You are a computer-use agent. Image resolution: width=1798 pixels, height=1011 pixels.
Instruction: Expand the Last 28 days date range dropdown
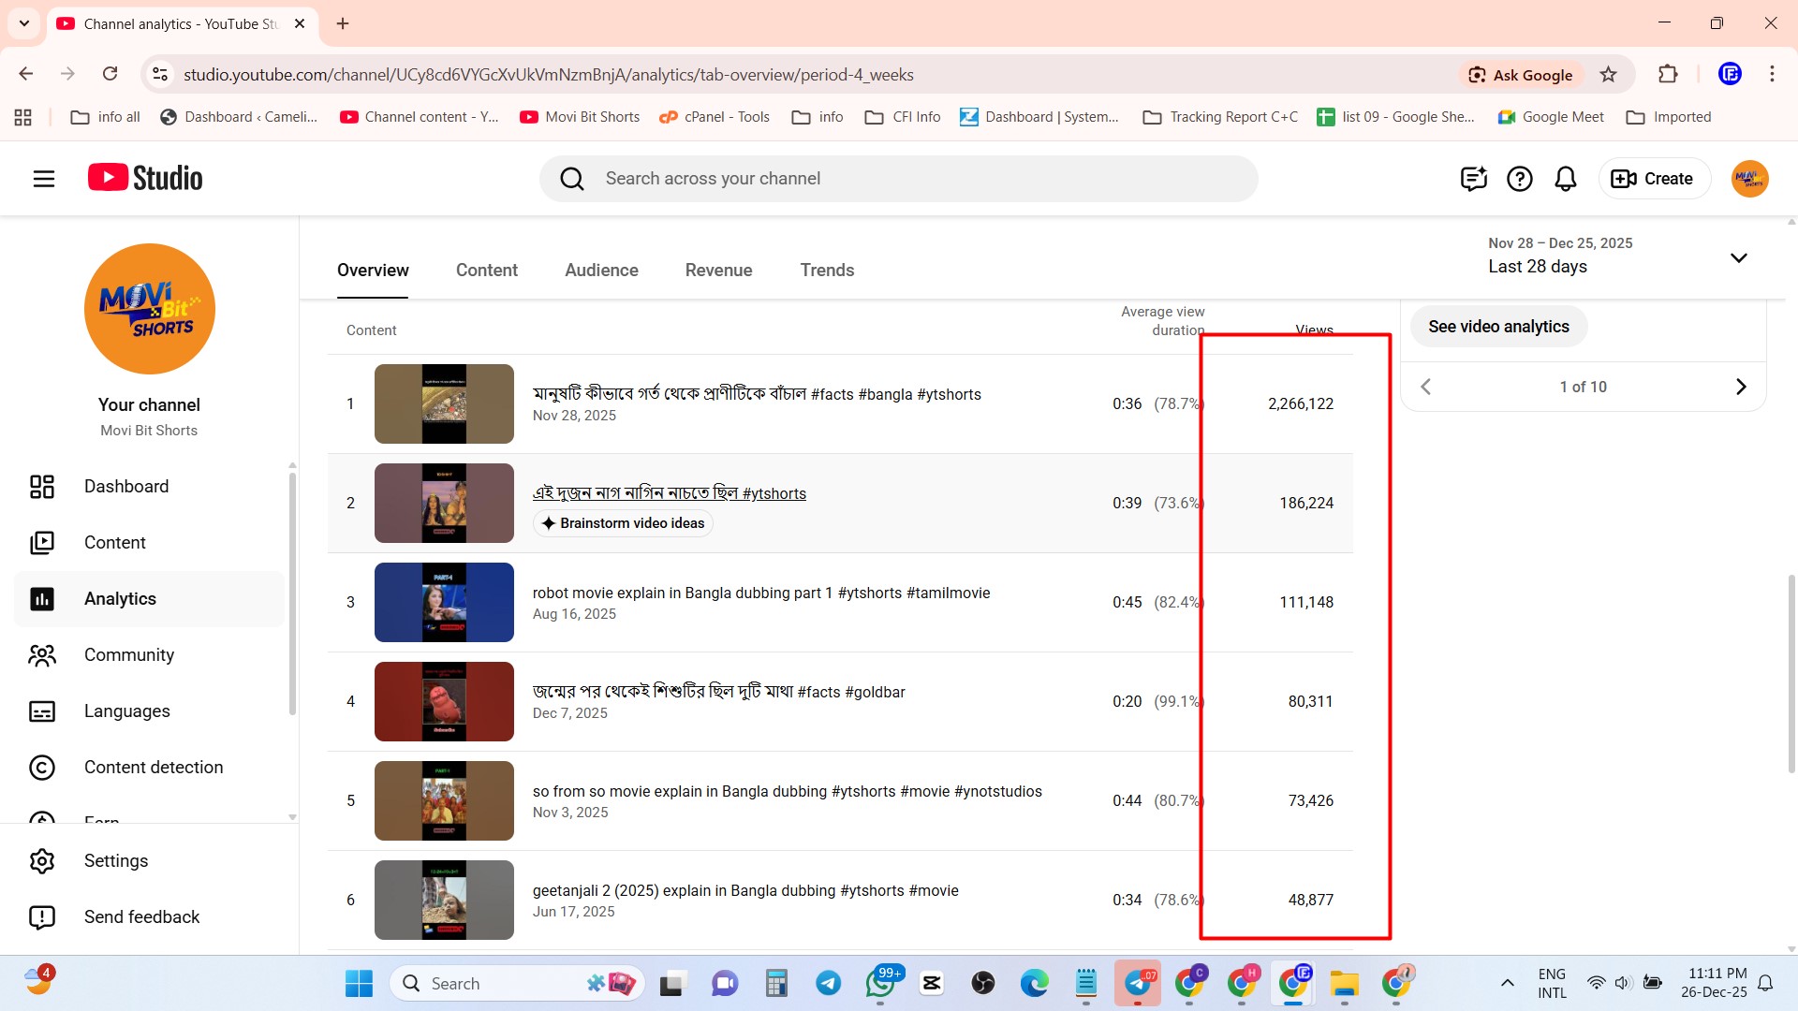click(x=1738, y=257)
